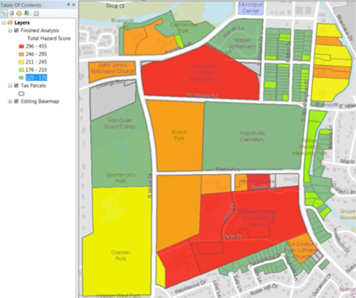The width and height of the screenshot is (356, 298).
Task: Click the orange 246 - 295 swatch
Action: click(21, 54)
